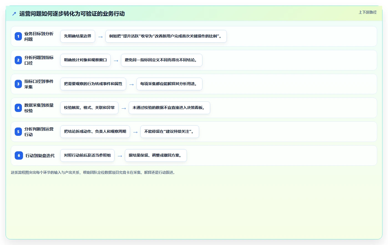
Task: Click the 不能停留在“建议持续关注” box
Action: tap(170, 132)
